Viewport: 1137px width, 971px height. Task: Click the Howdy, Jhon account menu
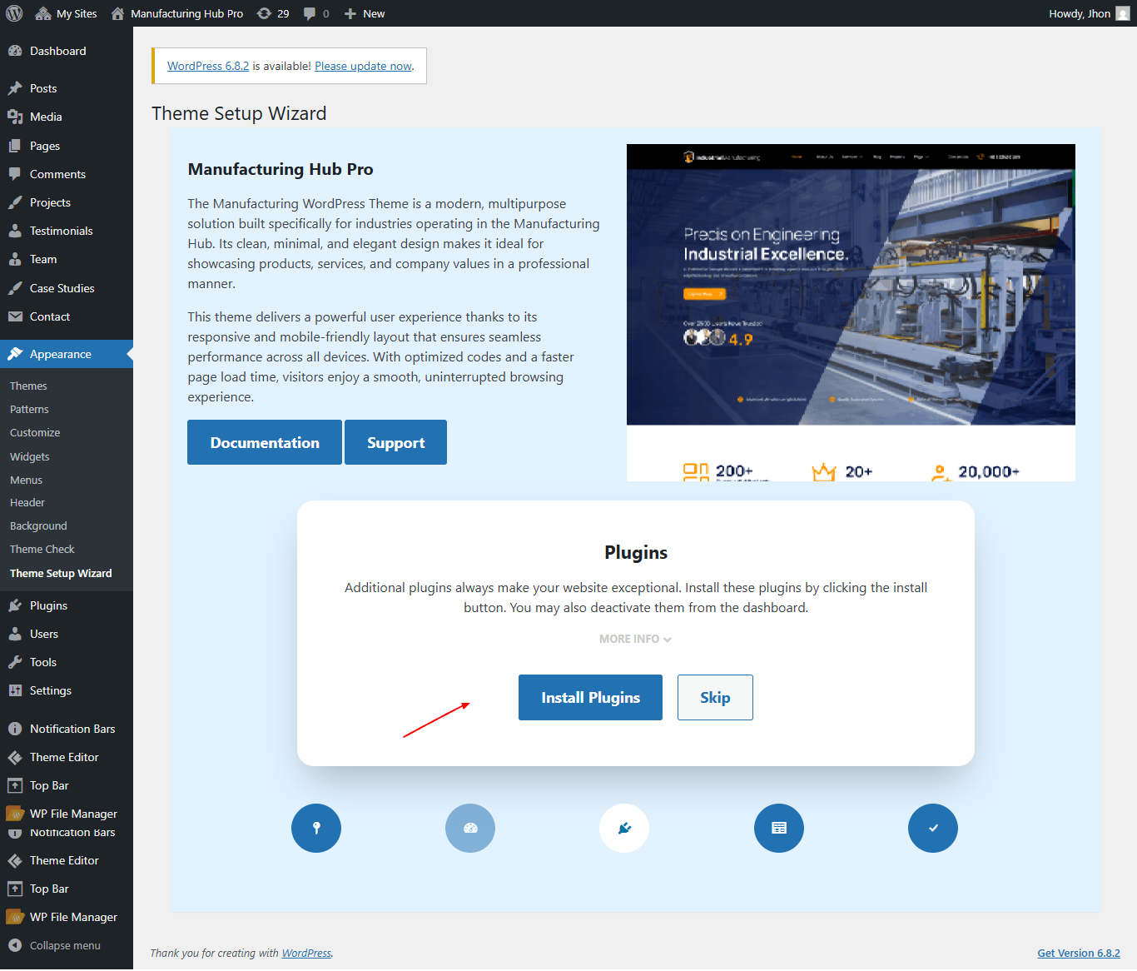(1089, 13)
